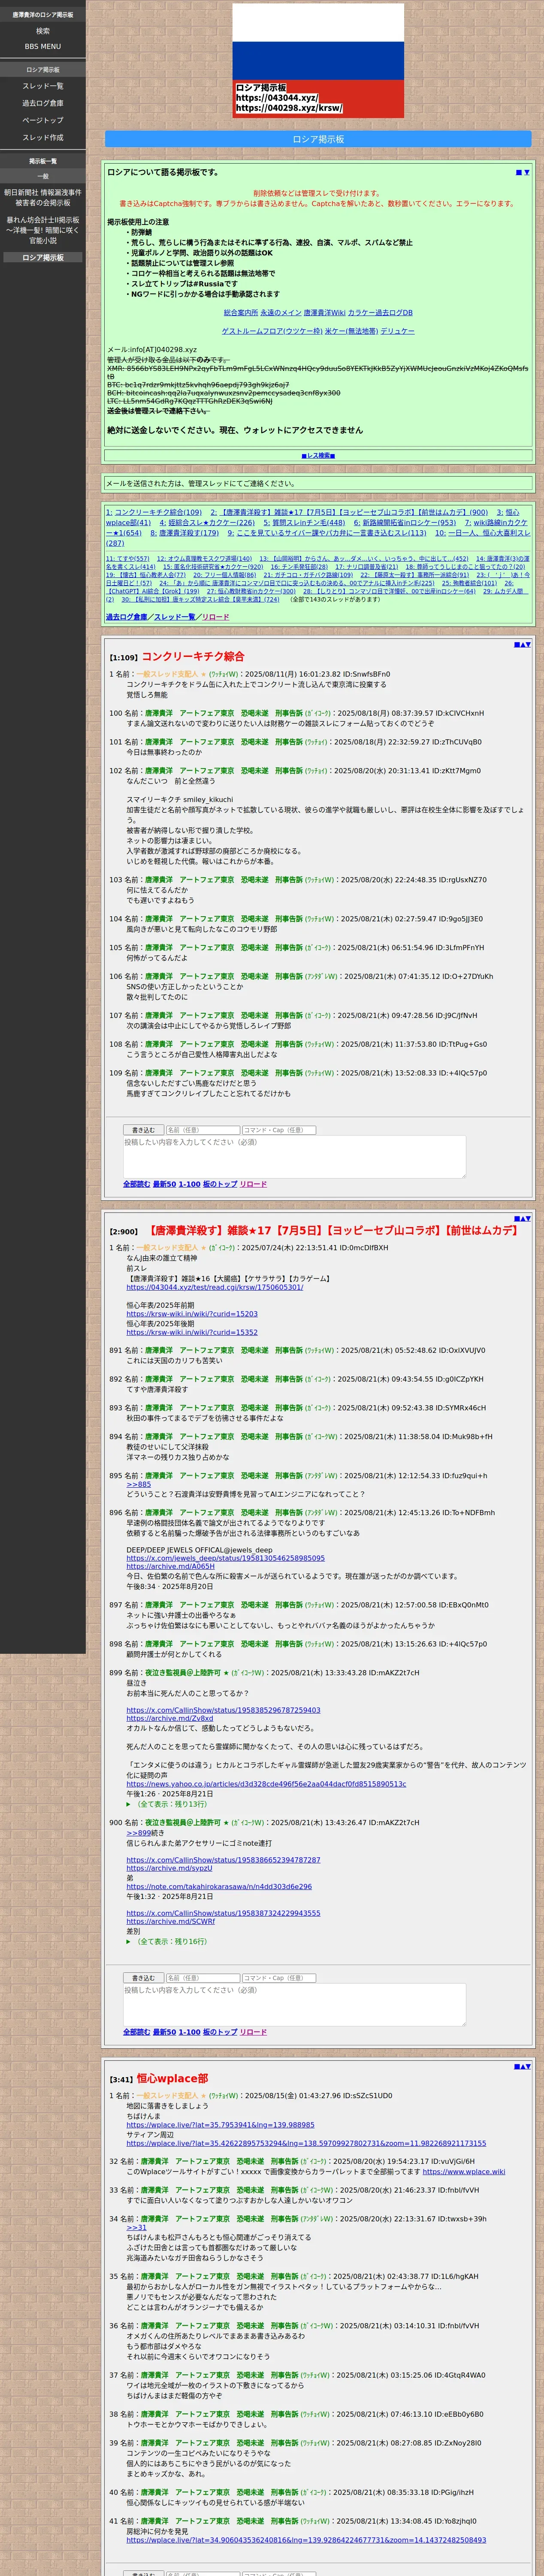Jump to ページトップ from the sidebar
The height and width of the screenshot is (2576, 544).
coord(43,120)
